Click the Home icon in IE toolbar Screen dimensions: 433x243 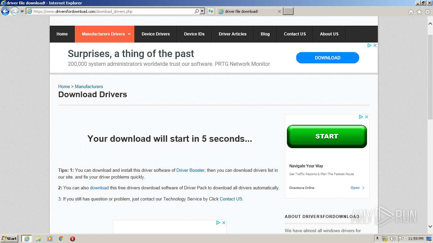411,12
